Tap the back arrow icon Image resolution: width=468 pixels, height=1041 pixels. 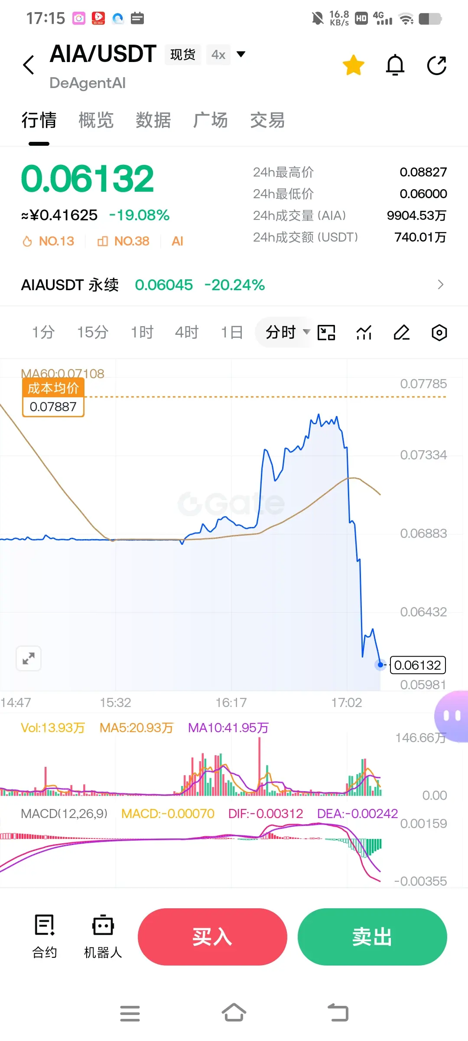[29, 65]
